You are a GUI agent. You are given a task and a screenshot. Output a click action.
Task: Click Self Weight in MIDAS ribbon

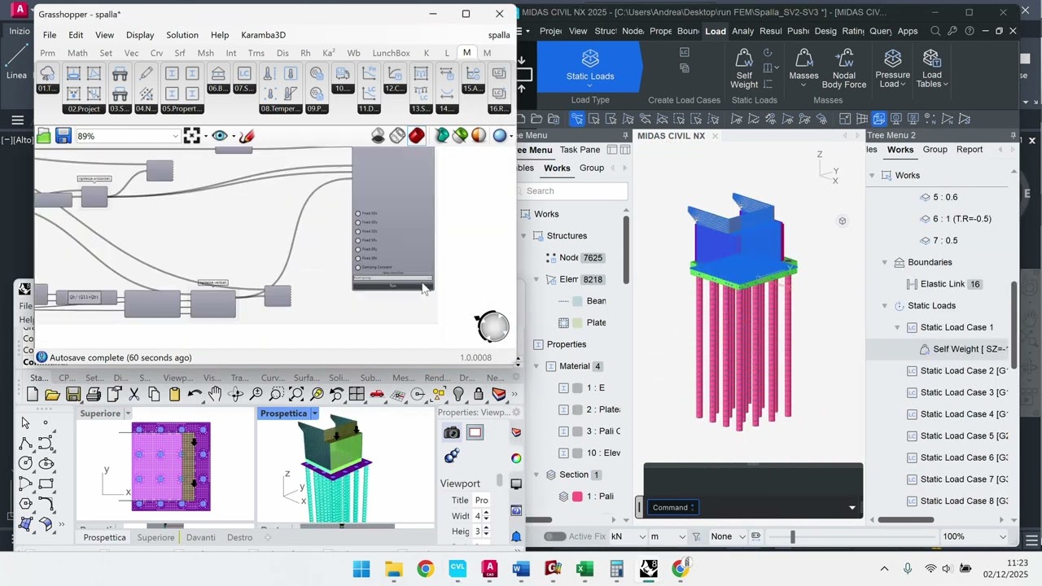coord(744,69)
